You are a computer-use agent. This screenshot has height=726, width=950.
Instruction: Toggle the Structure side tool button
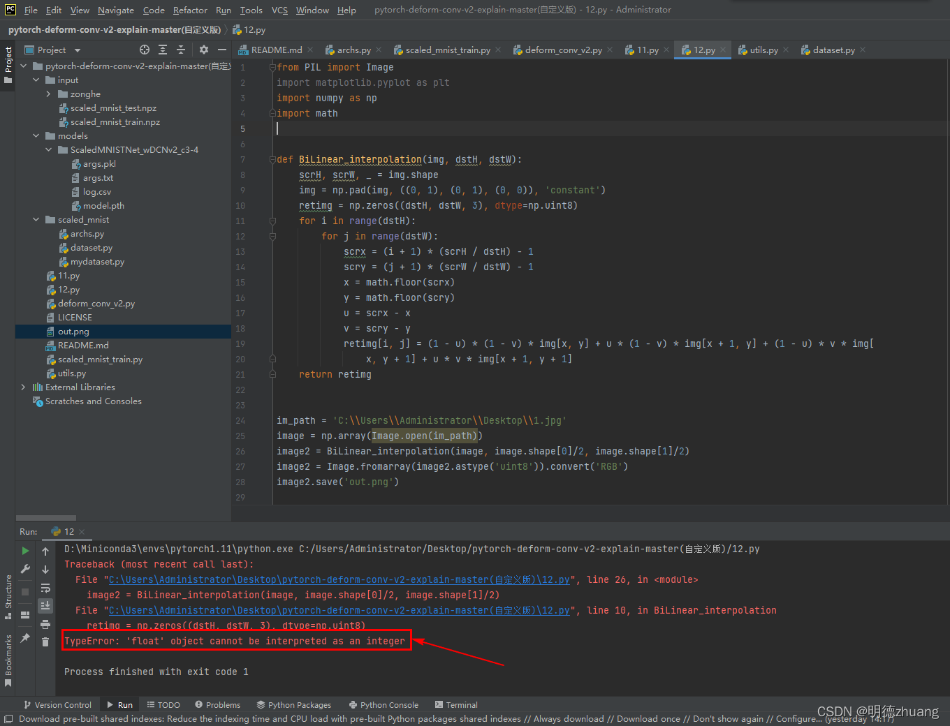8,597
